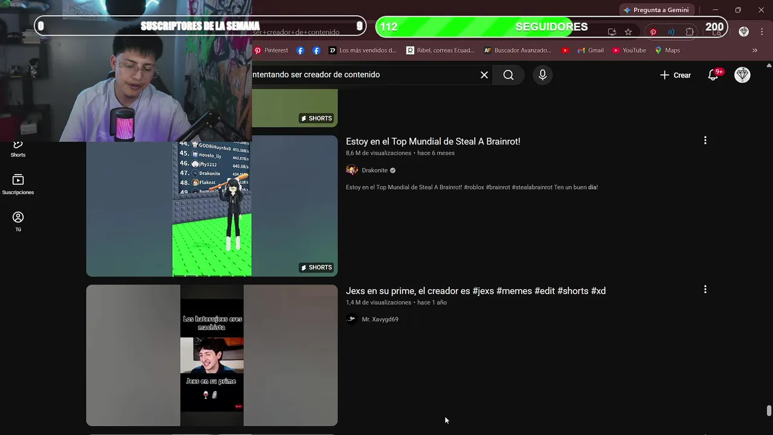
Task: Open Ribel, correas Ecuad... bookmark
Action: coord(440,50)
